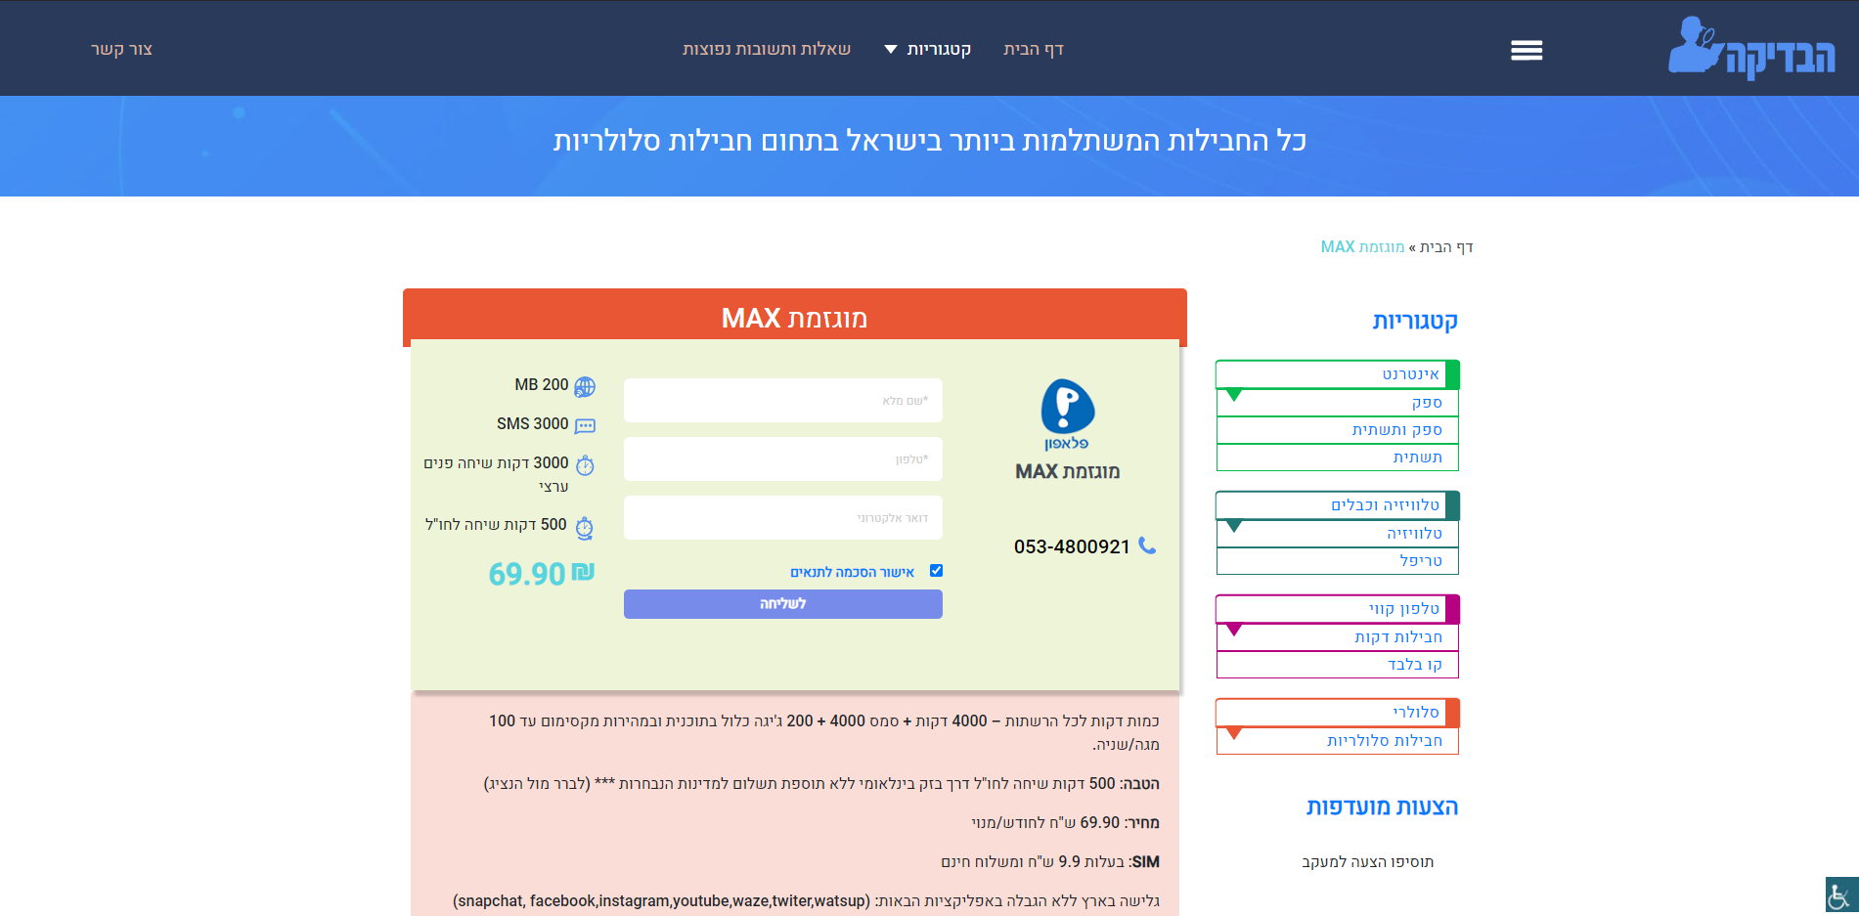Screen dimensions: 1859x916
Task: Open the ספק subcategory
Action: pos(1337,403)
